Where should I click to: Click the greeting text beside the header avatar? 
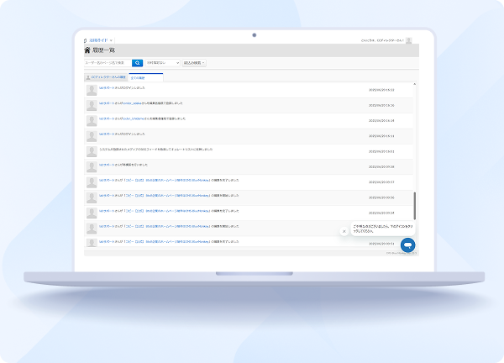pos(382,40)
